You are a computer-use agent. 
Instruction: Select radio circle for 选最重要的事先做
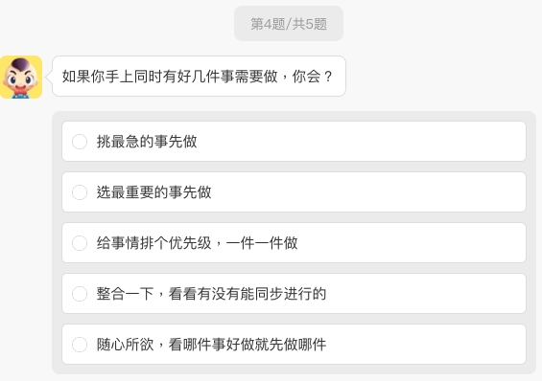click(x=80, y=192)
